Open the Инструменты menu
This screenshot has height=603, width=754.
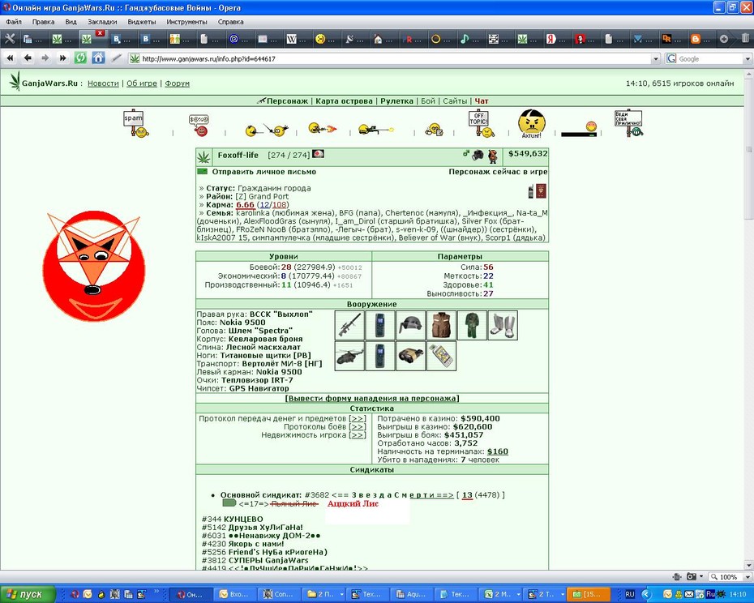tap(186, 22)
